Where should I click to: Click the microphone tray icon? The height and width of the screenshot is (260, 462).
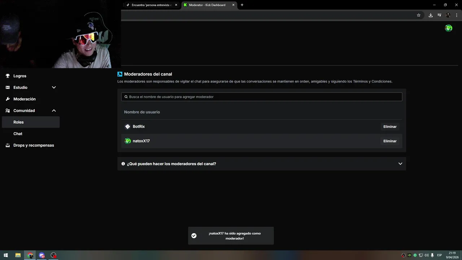tap(432, 255)
